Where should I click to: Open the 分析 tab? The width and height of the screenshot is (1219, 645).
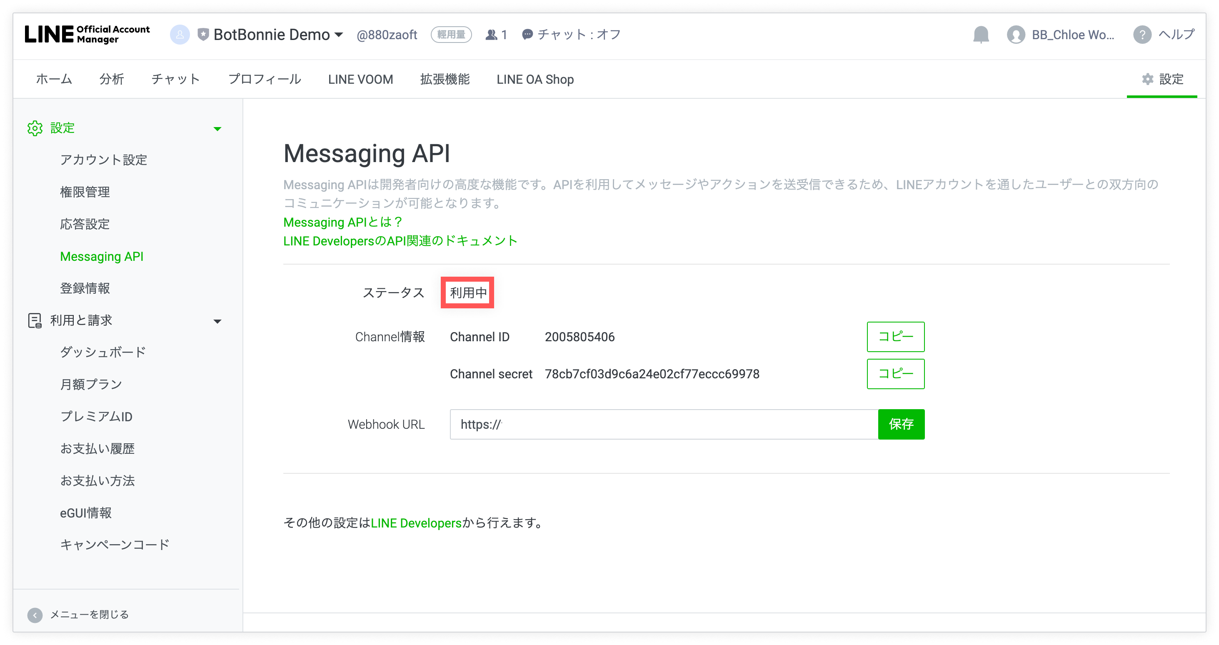point(112,79)
